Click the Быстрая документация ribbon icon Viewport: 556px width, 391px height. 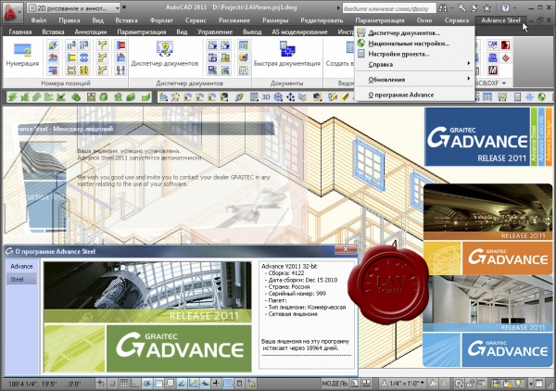(287, 49)
